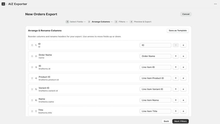The image size is (220, 124).
Task: Edit the Line Item Product ID field
Action: click(155, 78)
